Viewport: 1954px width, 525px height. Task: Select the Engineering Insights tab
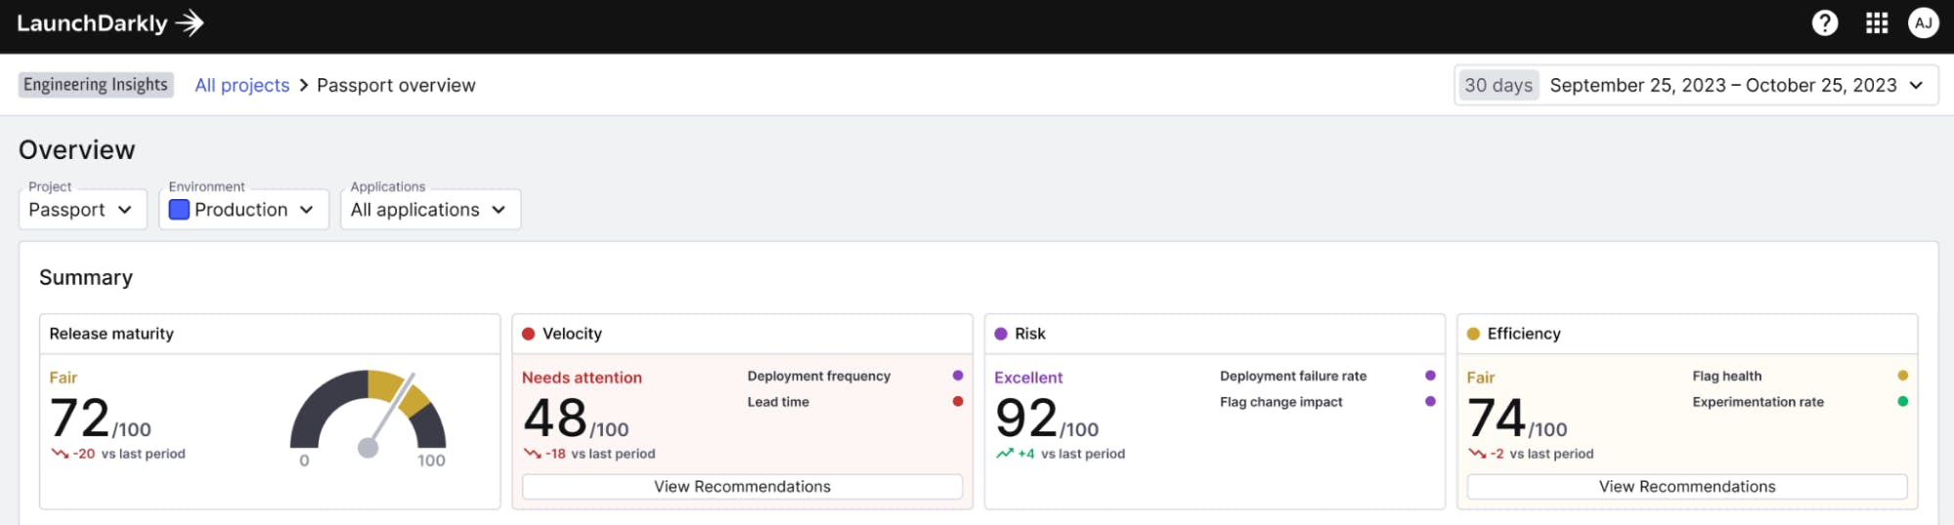coord(96,85)
